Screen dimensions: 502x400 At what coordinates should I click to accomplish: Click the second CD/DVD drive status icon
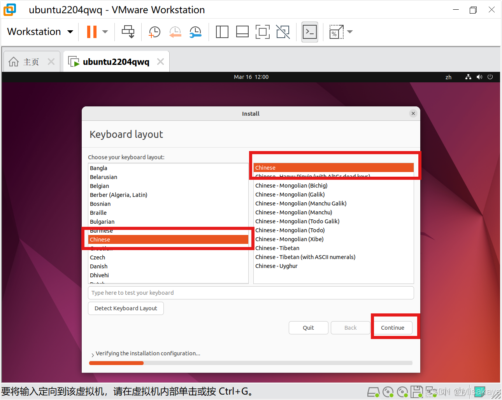pos(402,392)
